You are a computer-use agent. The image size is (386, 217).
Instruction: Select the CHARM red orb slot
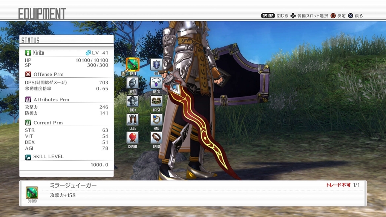[x=132, y=137]
